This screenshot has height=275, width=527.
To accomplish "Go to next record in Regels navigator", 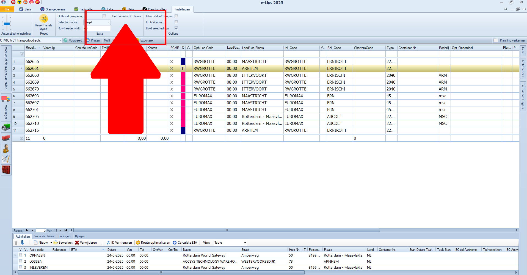I will [x=60, y=230].
